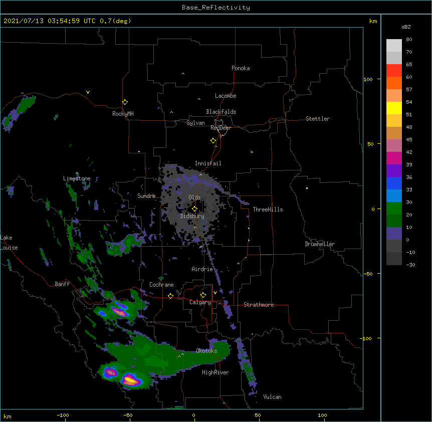
Task: Click the white caret marker west of Ponoka
Action: coord(183,74)
